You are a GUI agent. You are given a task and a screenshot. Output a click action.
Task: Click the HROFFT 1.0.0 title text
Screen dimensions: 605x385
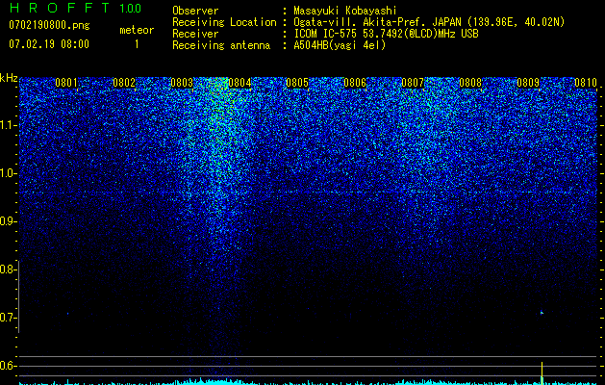(x=75, y=8)
